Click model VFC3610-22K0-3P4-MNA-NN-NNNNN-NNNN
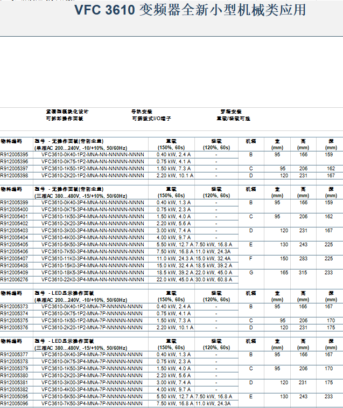The width and height of the screenshot is (343, 408). pyautogui.click(x=93, y=280)
